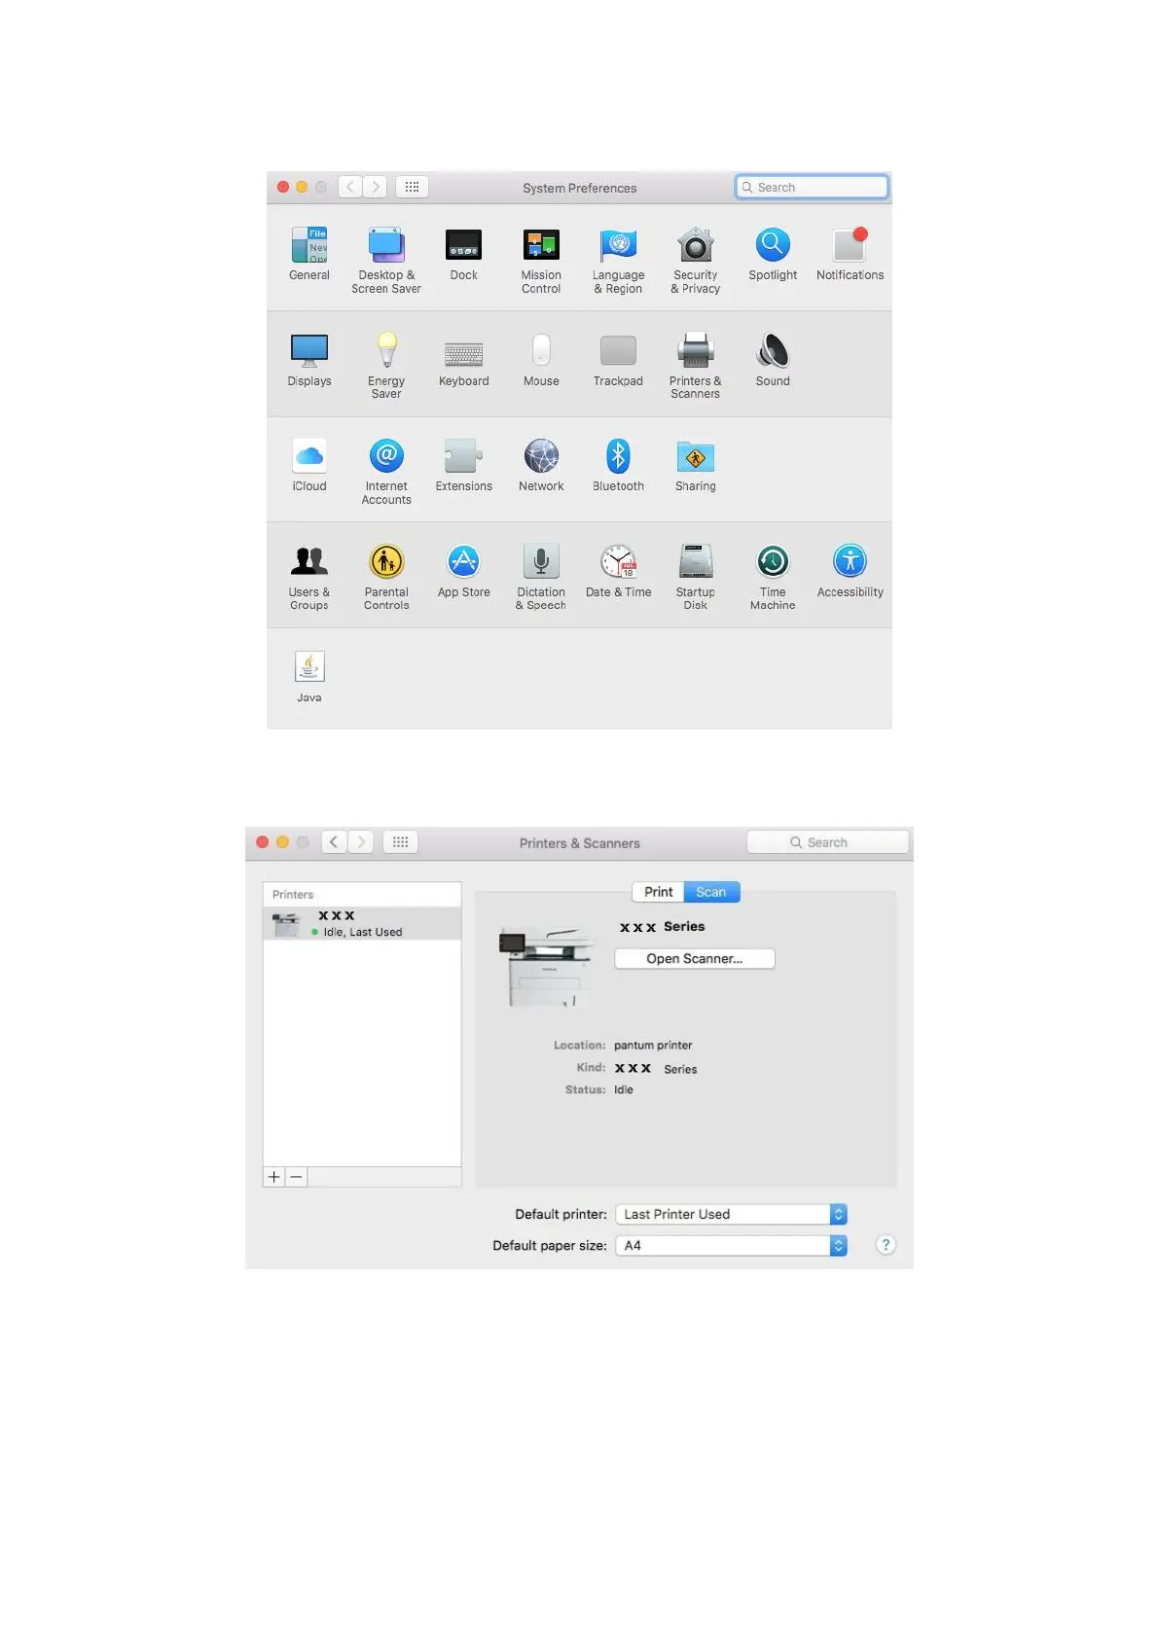Open the Default printer dropdown
This screenshot has width=1159, height=1638.
tap(732, 1214)
